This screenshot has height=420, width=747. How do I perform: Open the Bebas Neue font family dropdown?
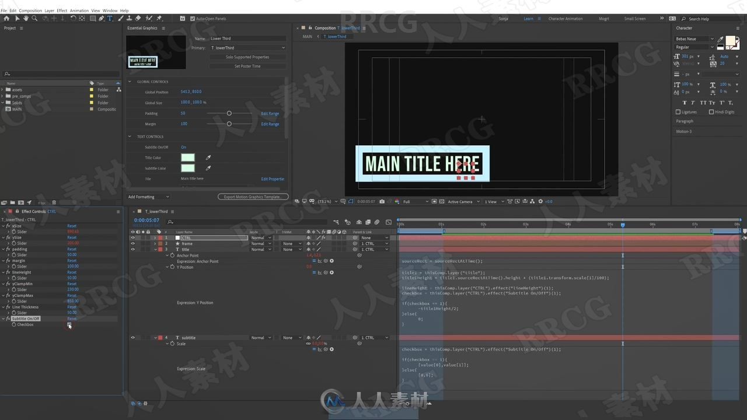click(x=694, y=38)
